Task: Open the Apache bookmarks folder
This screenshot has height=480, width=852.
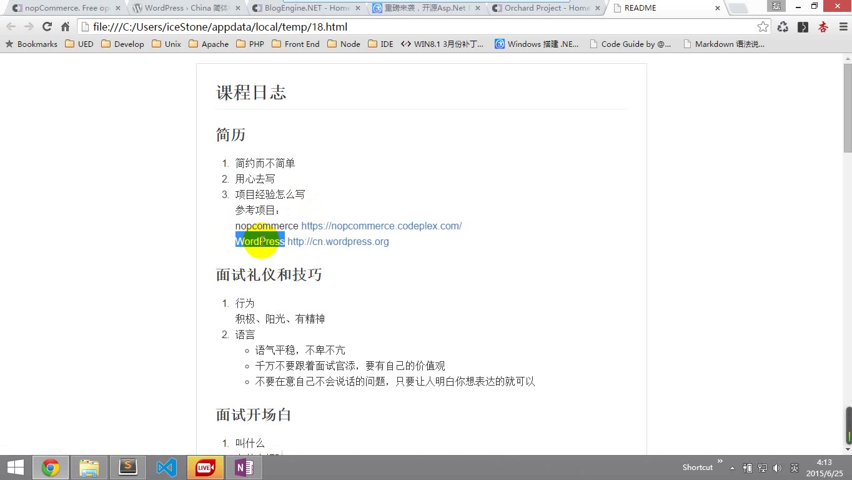Action: 209,44
